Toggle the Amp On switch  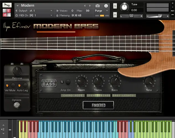click(x=68, y=82)
